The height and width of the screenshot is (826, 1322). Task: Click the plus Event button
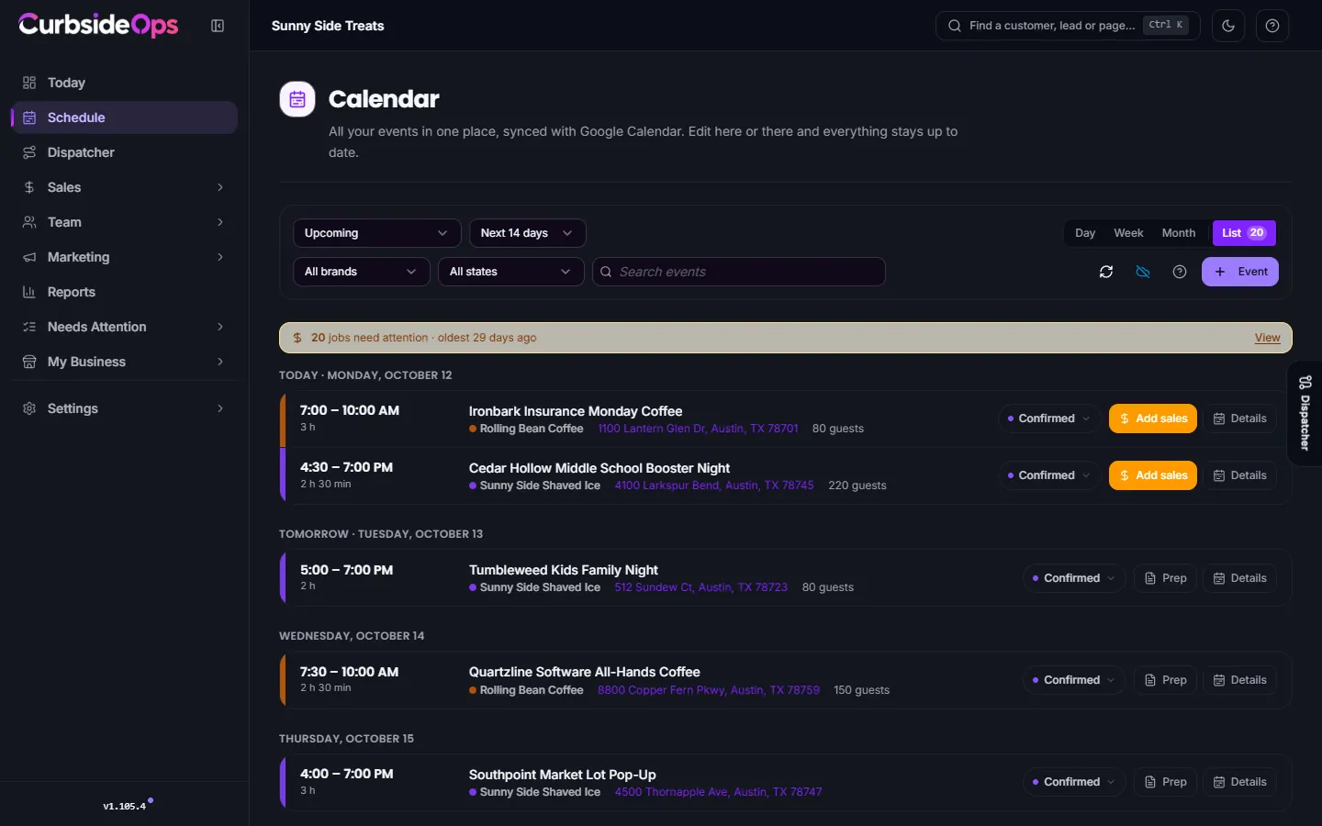[1240, 272]
